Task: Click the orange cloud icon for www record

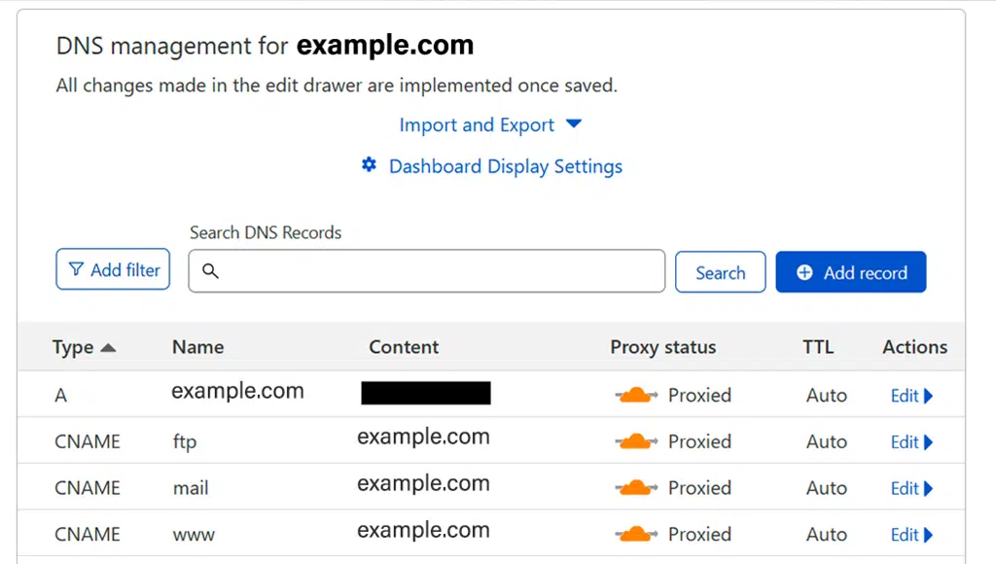Action: (x=636, y=534)
